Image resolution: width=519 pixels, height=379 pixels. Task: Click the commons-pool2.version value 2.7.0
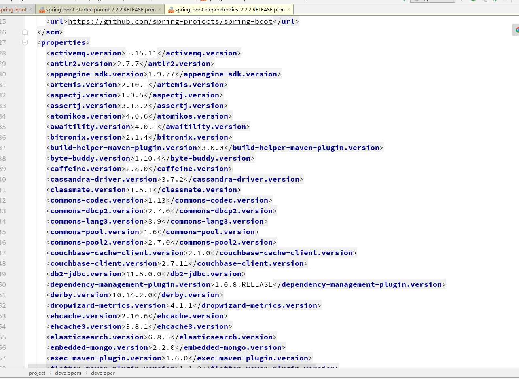[159, 242]
